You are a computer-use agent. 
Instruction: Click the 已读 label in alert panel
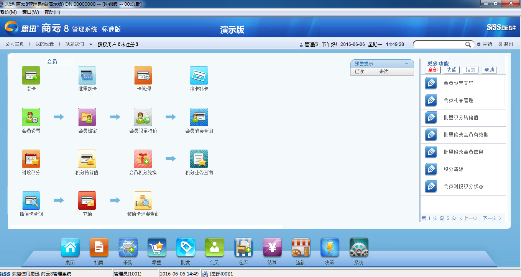coord(360,72)
